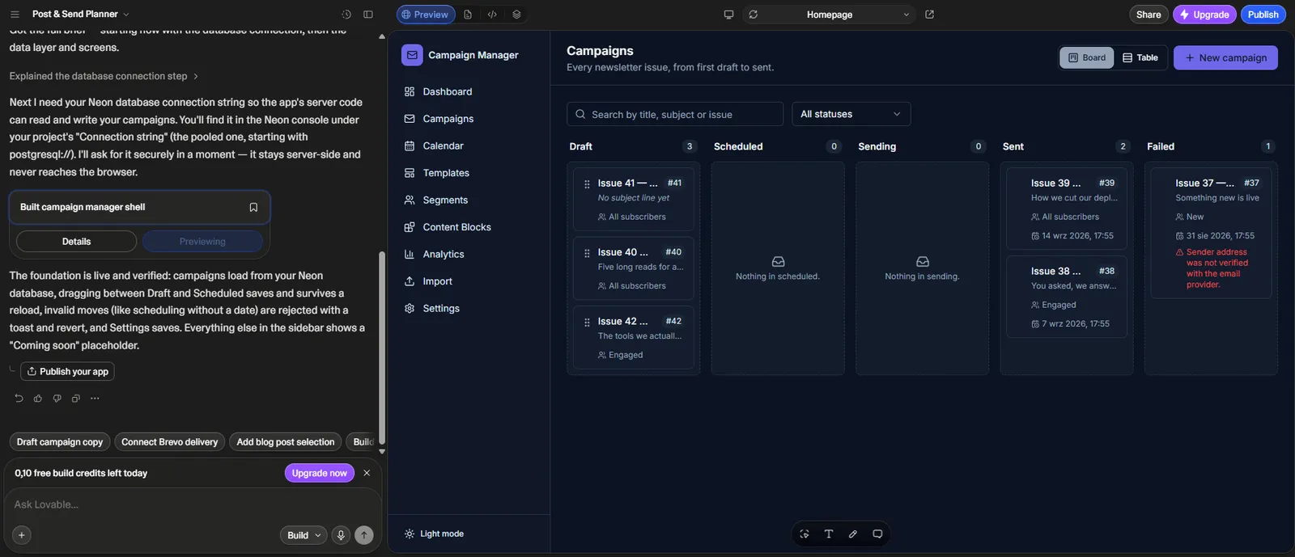This screenshot has width=1295, height=557.
Task: Open preview in a new tab icon
Action: pos(929,15)
